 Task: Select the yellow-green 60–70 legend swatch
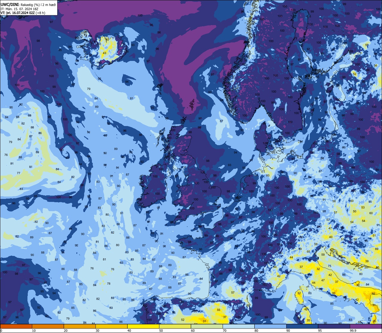click(207, 326)
